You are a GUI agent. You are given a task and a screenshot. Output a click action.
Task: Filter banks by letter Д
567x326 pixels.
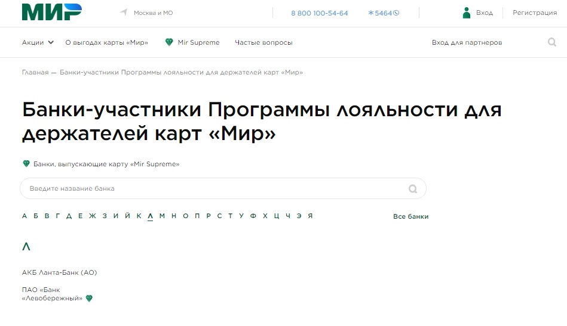click(69, 216)
